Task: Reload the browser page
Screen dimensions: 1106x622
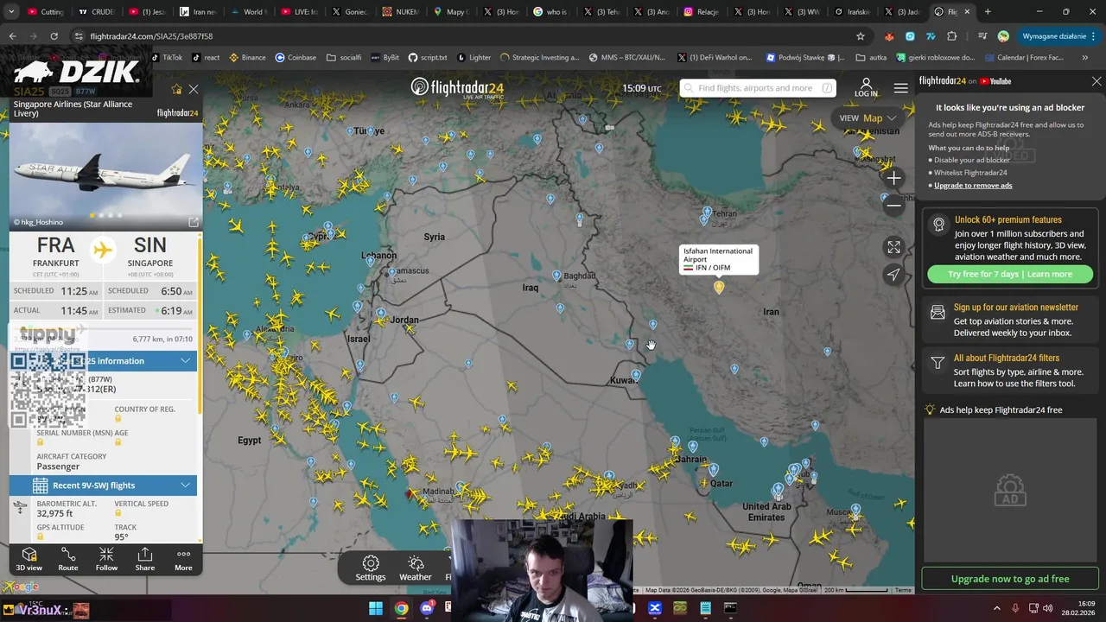Action: click(54, 36)
